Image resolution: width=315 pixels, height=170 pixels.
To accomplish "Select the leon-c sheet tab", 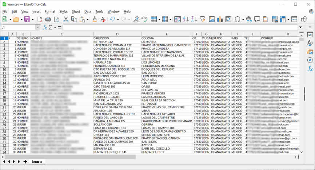I will tap(37, 162).
